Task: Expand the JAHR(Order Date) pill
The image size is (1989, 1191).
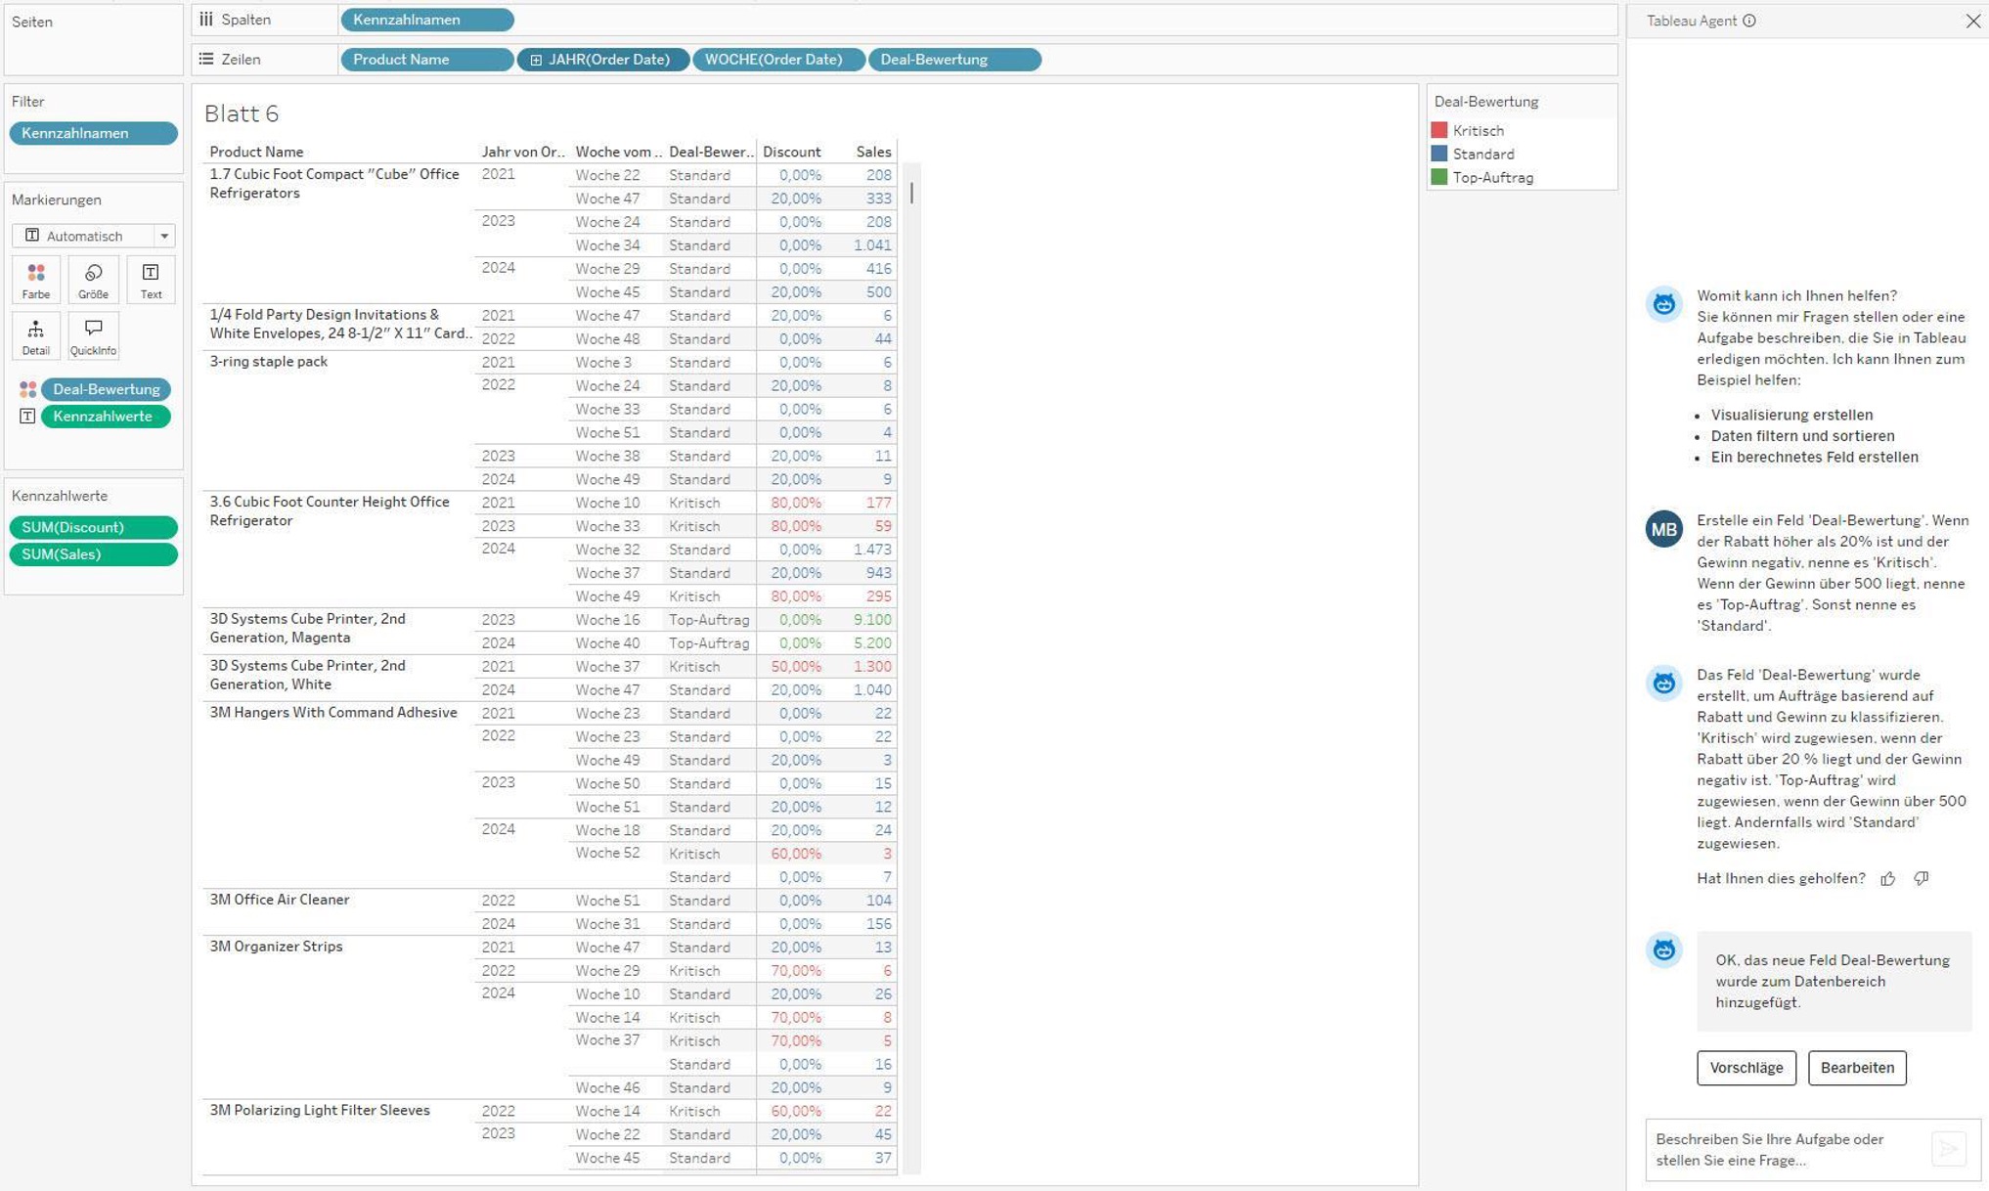Action: (x=536, y=60)
